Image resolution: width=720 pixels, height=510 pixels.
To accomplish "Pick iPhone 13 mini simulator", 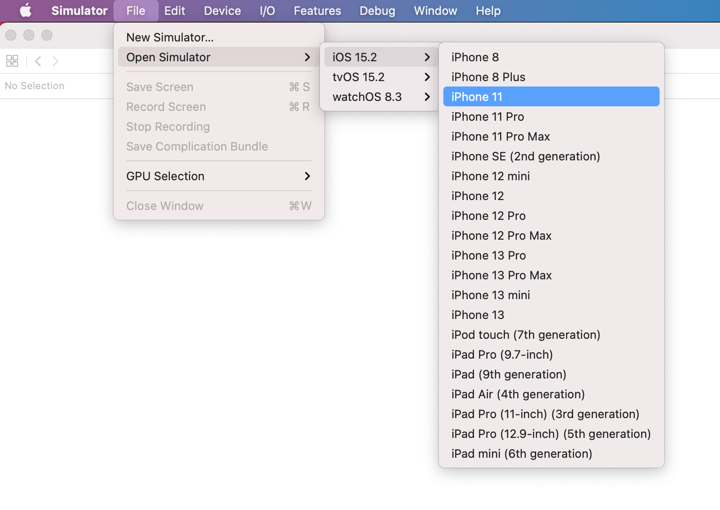I will tap(551, 295).
